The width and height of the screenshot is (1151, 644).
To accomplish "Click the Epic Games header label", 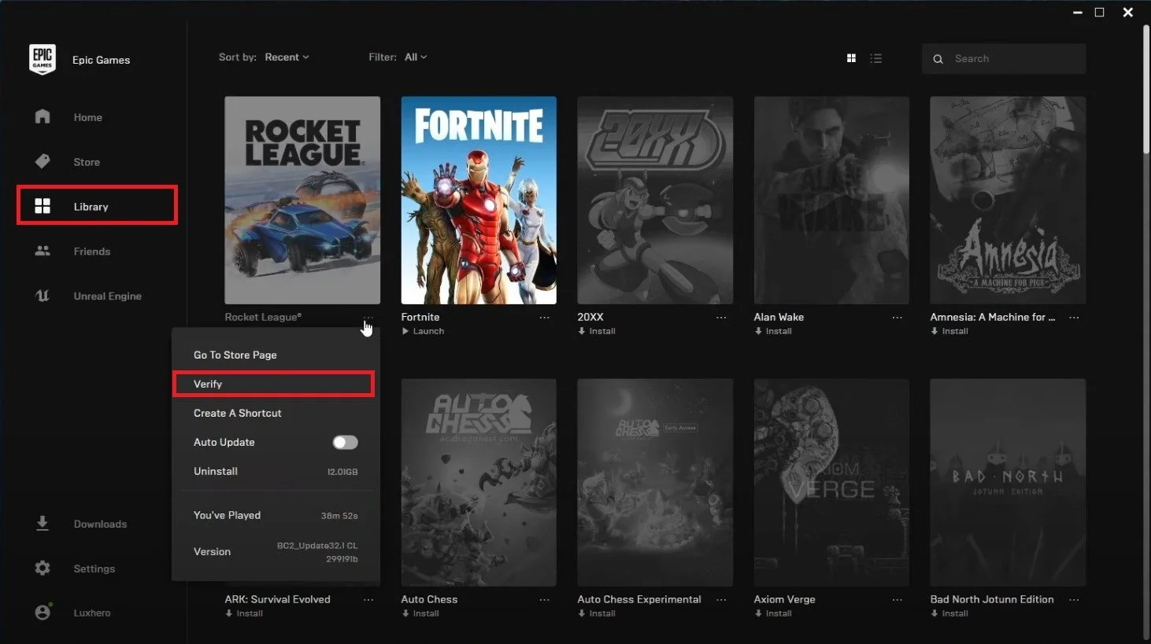I will [101, 60].
